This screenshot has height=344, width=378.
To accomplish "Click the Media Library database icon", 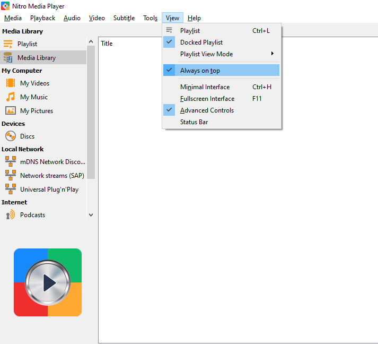I will click(8, 57).
